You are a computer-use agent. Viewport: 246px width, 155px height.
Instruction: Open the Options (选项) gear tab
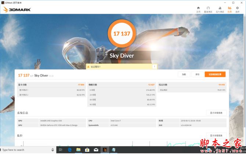tap(237, 10)
